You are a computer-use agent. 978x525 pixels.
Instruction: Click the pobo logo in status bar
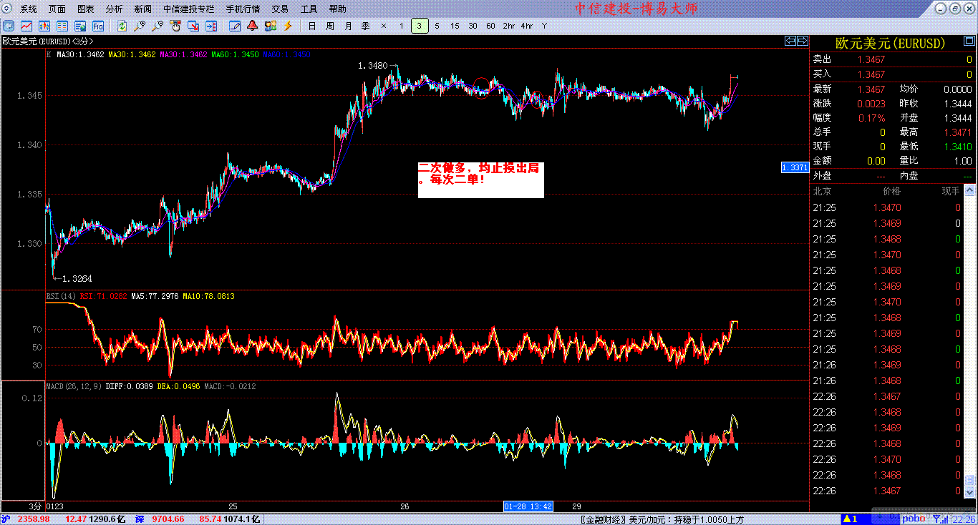click(914, 519)
